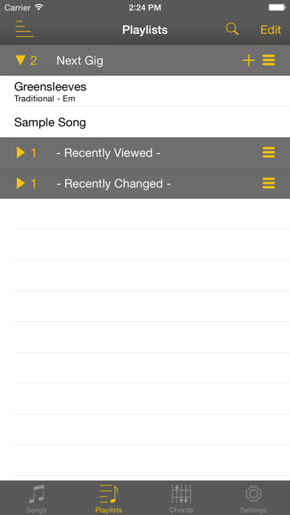Open the sort list icon top-left
The height and width of the screenshot is (515, 290).
pyautogui.click(x=24, y=29)
